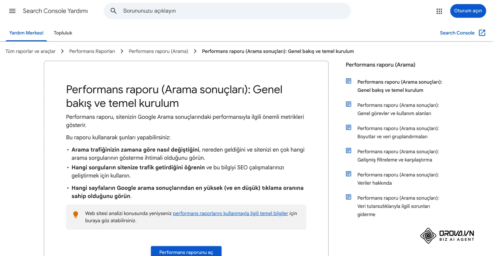Click document icon for Genel bakış ve temel kurulum

(348, 81)
